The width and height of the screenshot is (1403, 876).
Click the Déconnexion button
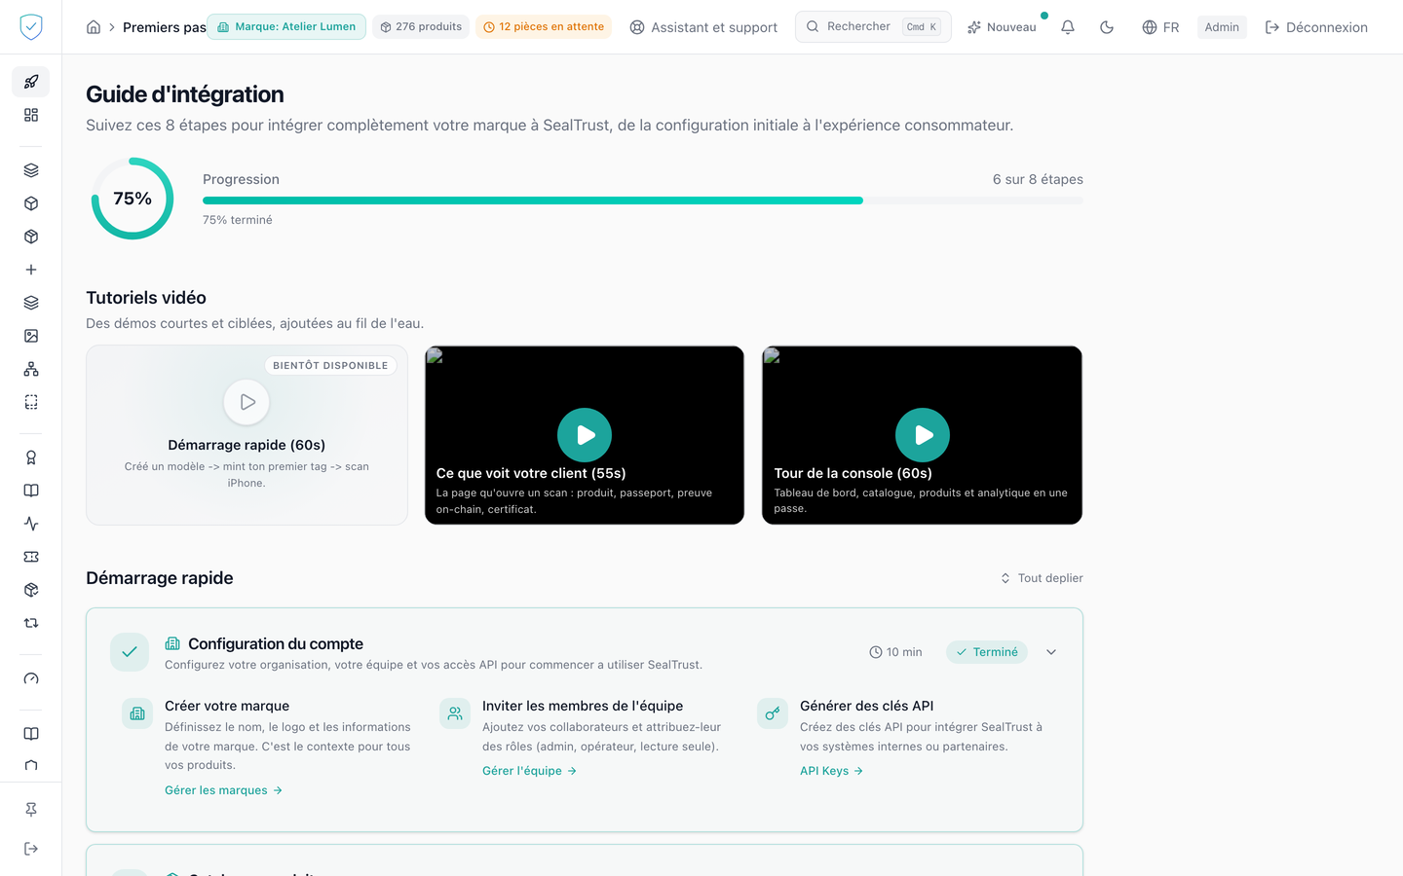pyautogui.click(x=1316, y=27)
